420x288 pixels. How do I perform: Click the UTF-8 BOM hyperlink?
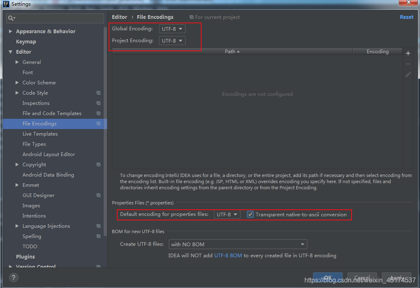coord(228,256)
